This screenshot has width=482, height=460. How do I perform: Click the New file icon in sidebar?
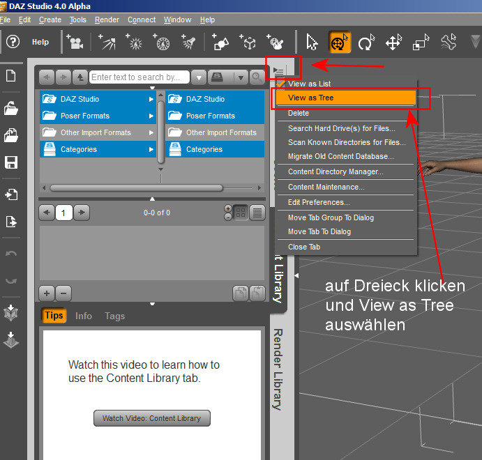pyautogui.click(x=11, y=75)
